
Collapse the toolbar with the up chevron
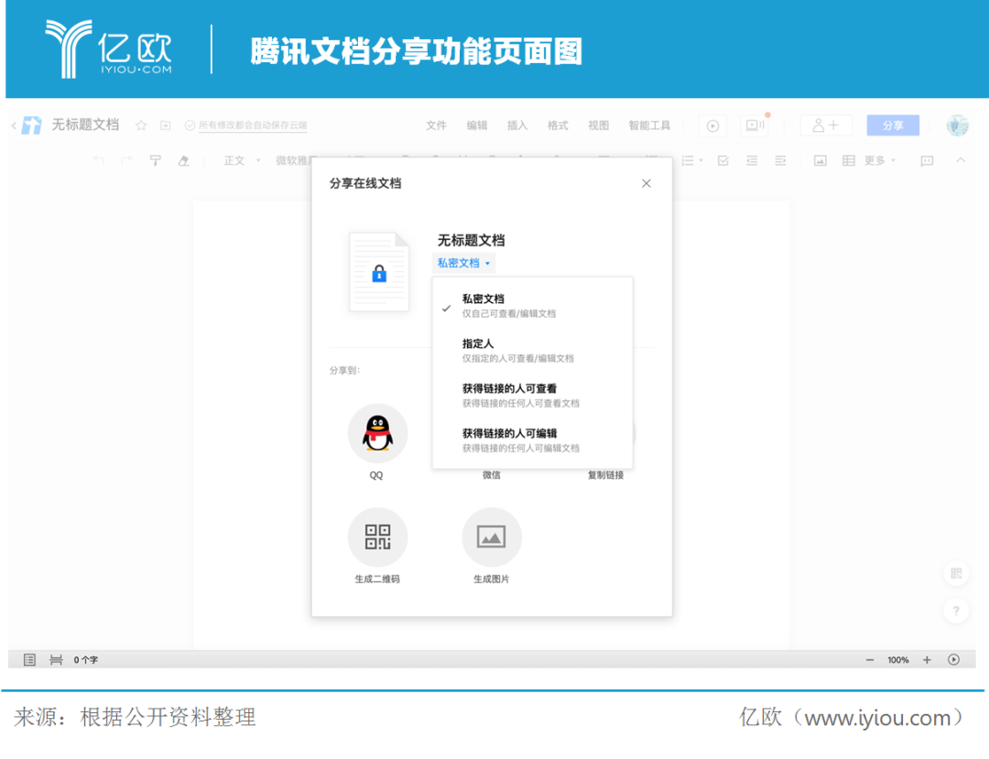[x=961, y=160]
